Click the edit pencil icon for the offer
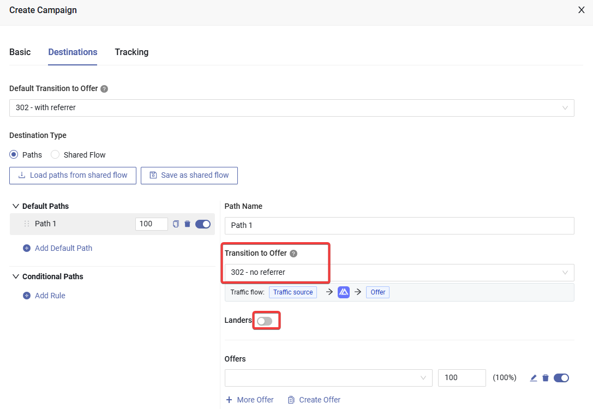 pos(534,378)
